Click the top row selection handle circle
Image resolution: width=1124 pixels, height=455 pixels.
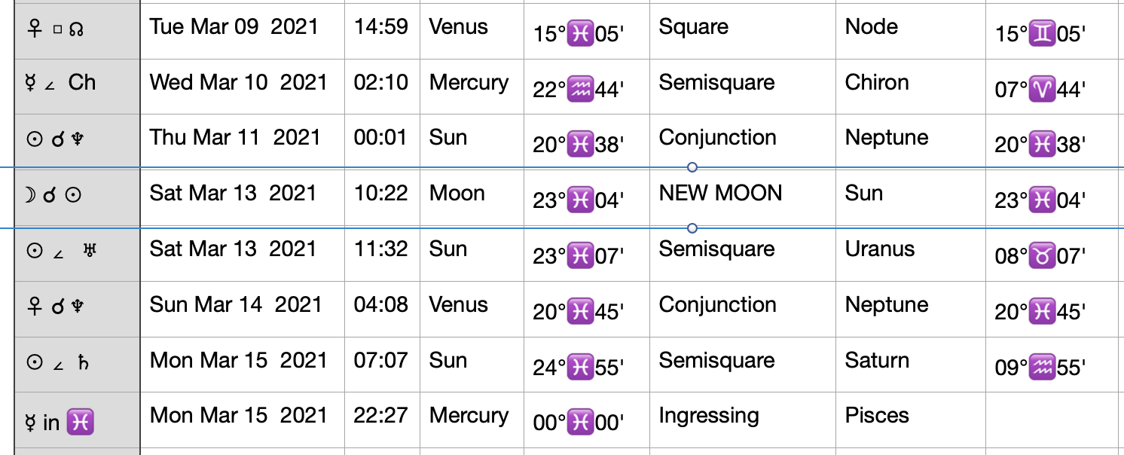(x=692, y=167)
